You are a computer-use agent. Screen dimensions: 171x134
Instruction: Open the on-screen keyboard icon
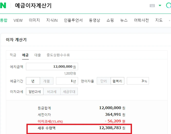click(x=152, y=6)
